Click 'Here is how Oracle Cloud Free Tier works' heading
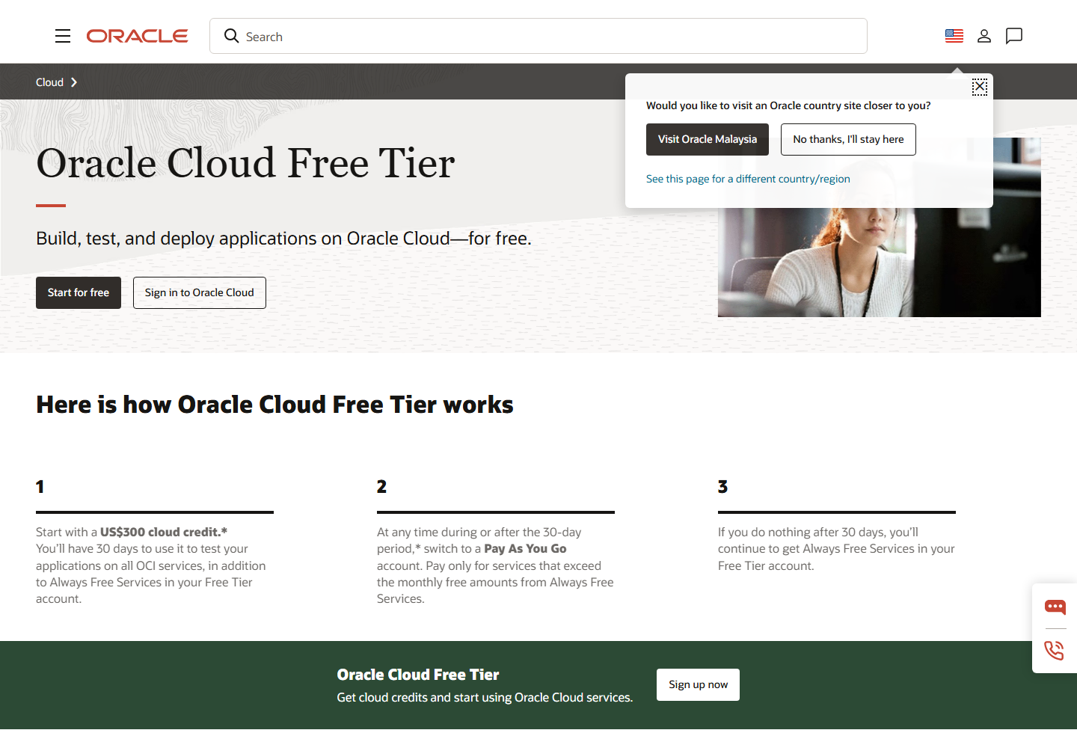Image resolution: width=1077 pixels, height=733 pixels. 274,405
